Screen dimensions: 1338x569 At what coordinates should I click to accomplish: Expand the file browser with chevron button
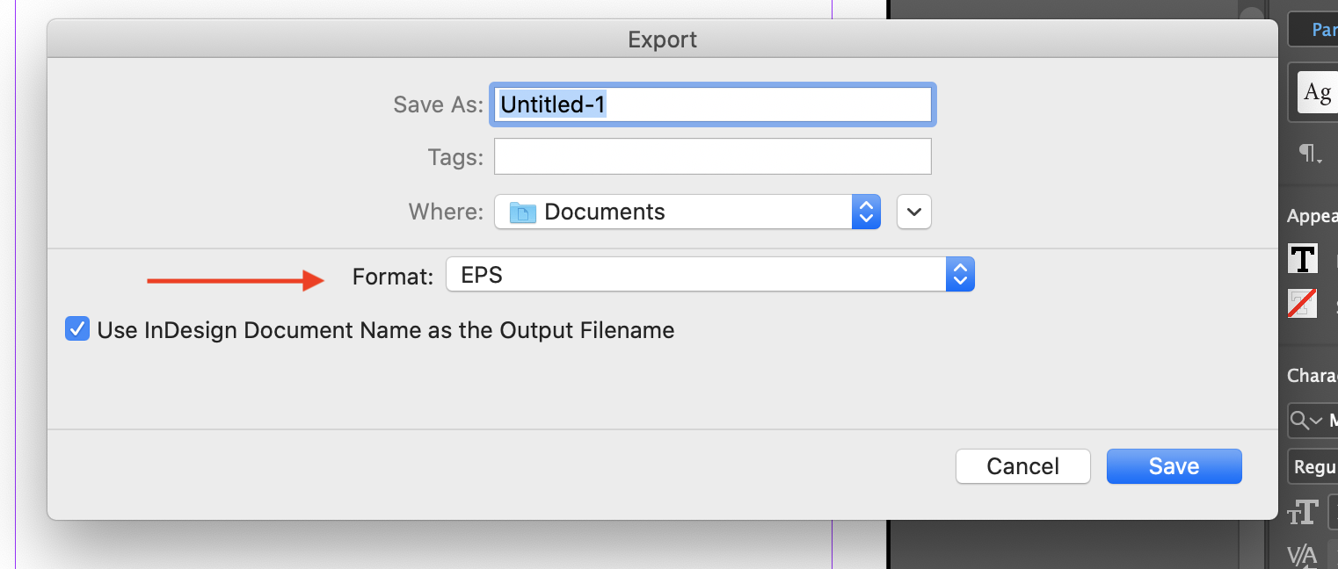(914, 212)
